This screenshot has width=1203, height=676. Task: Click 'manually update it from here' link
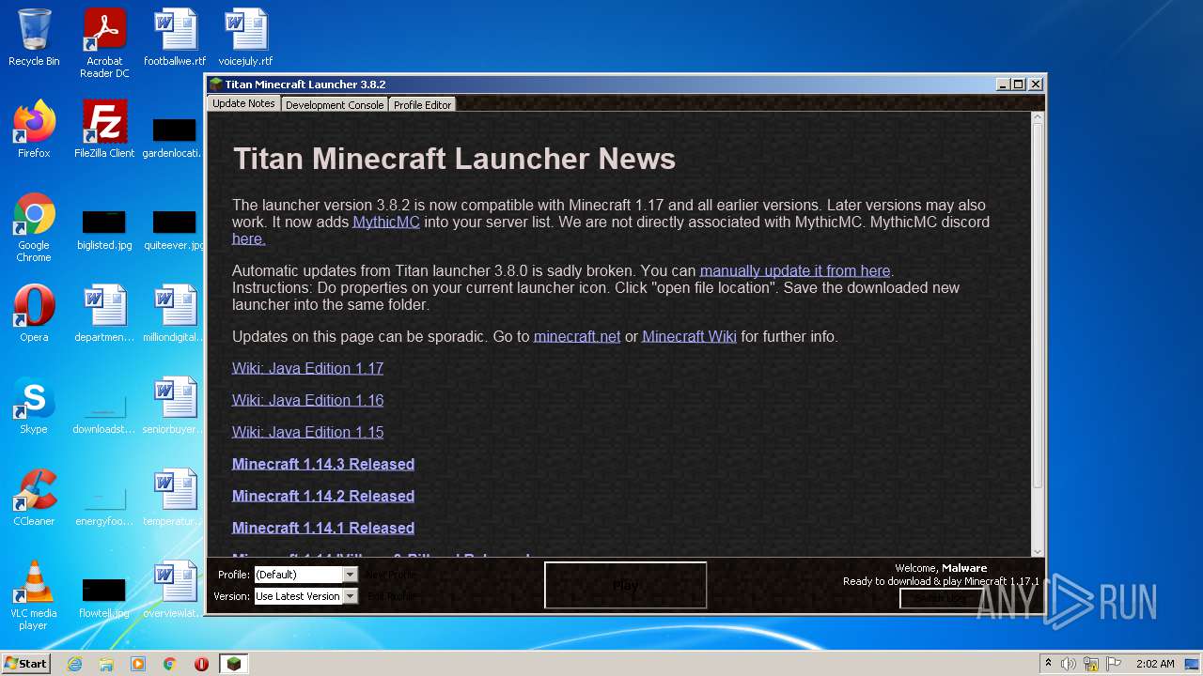[795, 271]
